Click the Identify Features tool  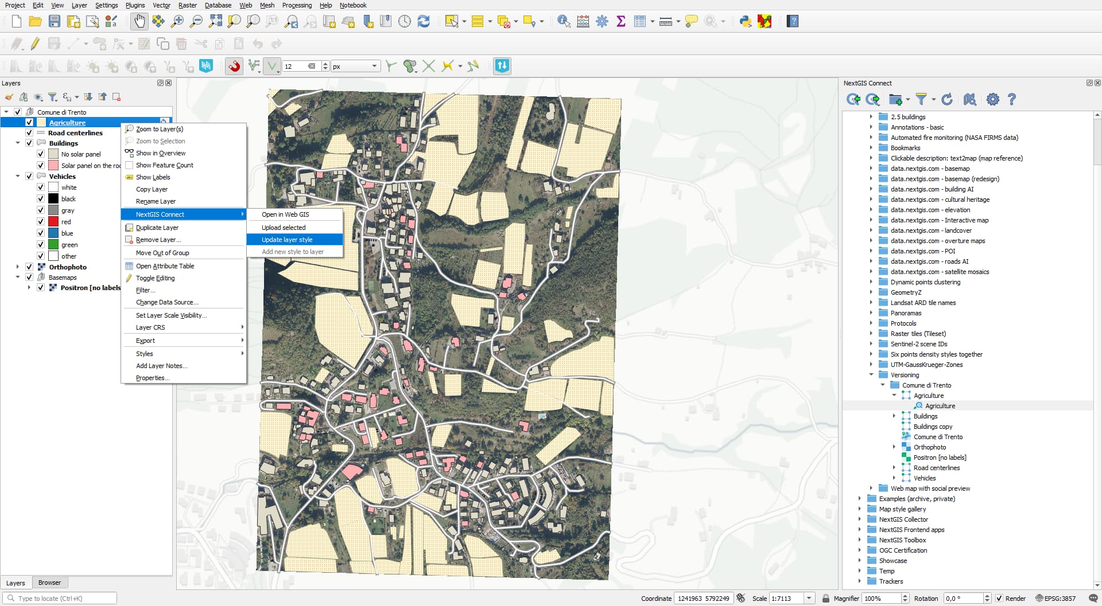(x=564, y=22)
